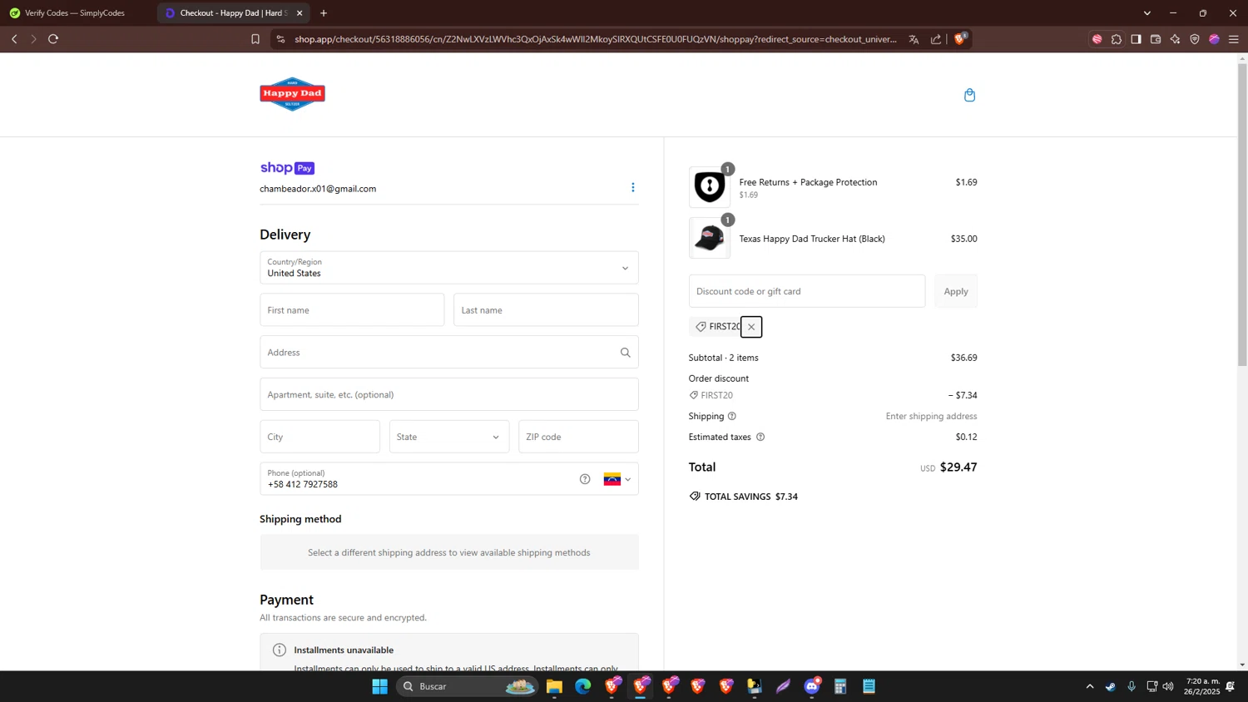1248x702 pixels.
Task: Focus the Discount code or gift card field
Action: [x=807, y=291]
